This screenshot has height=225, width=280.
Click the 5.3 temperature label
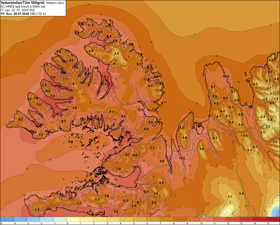point(97,199)
